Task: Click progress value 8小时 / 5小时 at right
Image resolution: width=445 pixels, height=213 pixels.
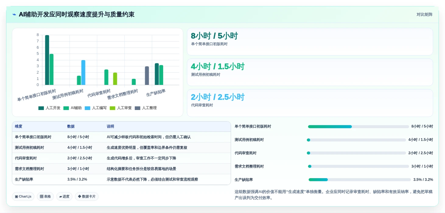Action: click(x=422, y=126)
